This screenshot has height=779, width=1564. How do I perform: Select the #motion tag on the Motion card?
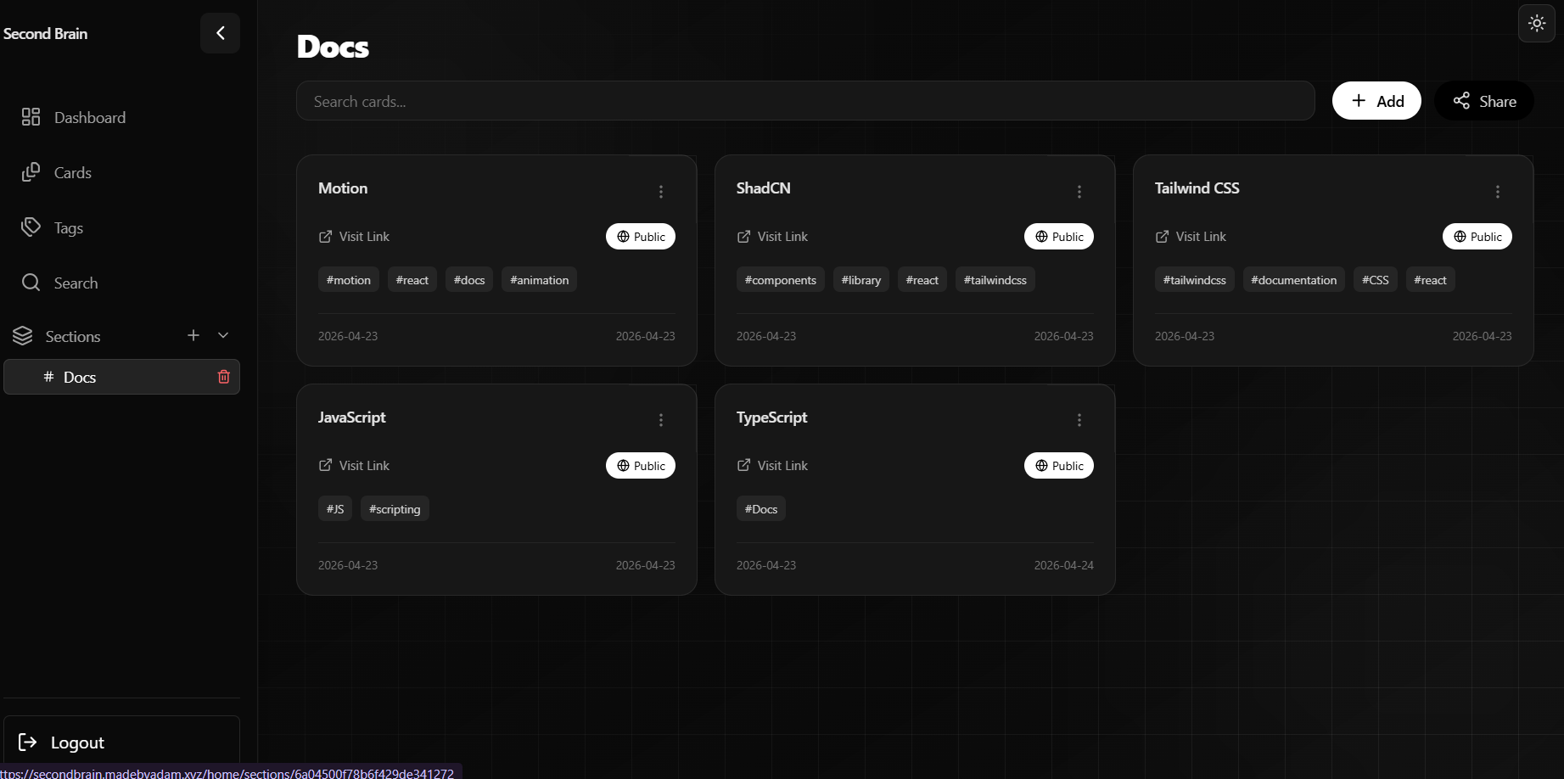(x=349, y=280)
